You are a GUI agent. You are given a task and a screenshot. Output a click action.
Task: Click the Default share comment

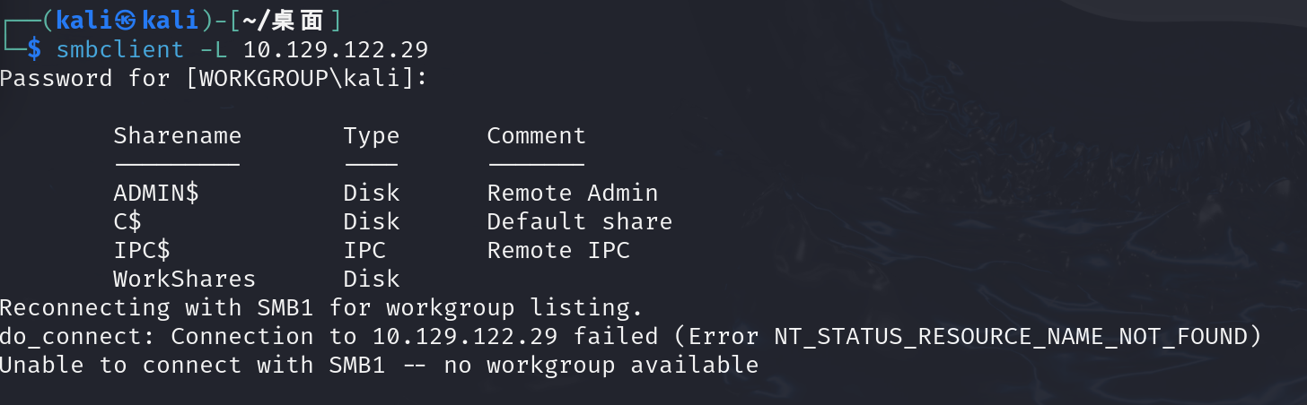tap(580, 221)
